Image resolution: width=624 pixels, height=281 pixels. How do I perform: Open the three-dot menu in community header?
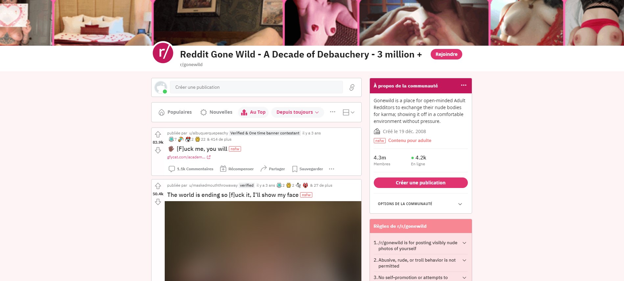point(464,85)
